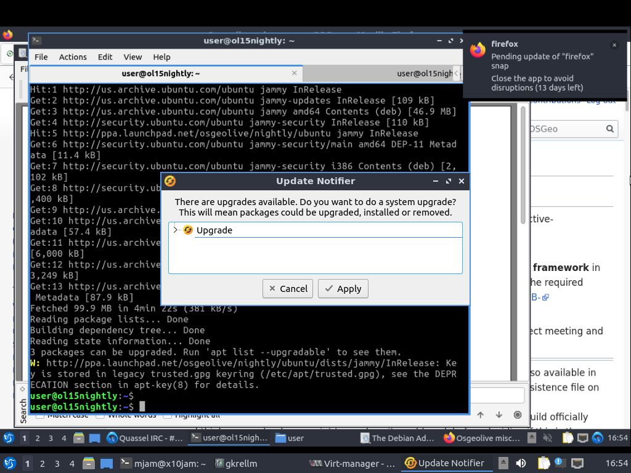Open the volume icon in the bottom panel

(521, 463)
